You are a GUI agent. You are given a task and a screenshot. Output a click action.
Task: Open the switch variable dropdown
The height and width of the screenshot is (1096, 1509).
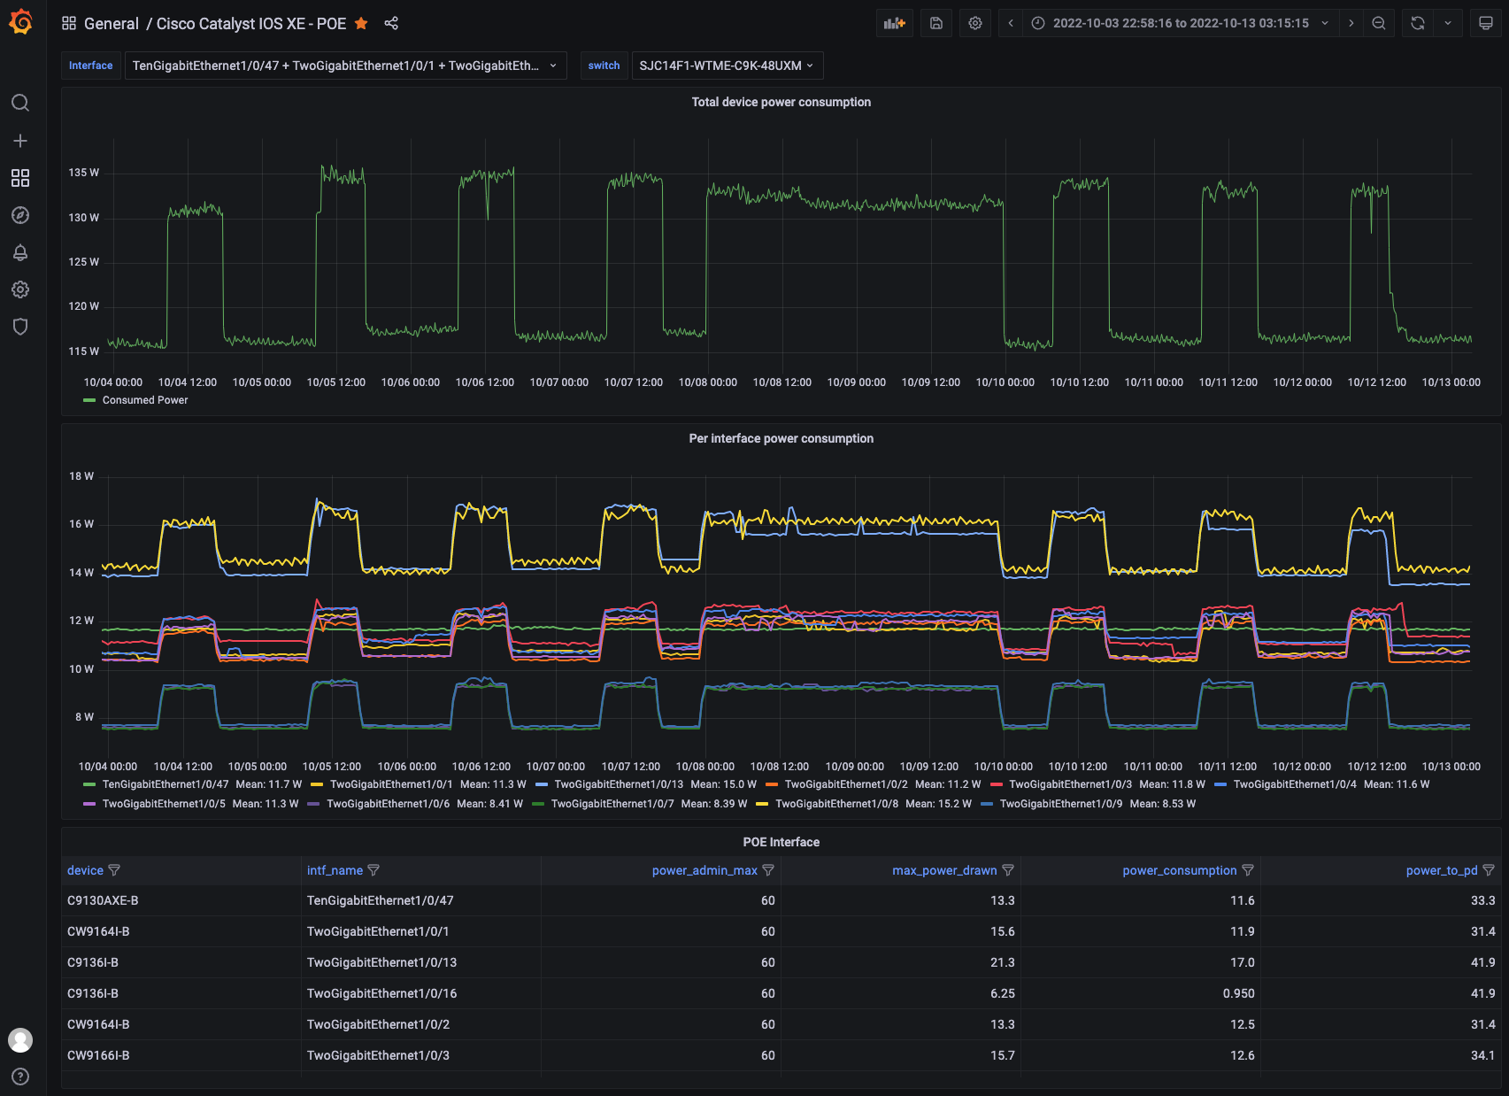point(727,66)
